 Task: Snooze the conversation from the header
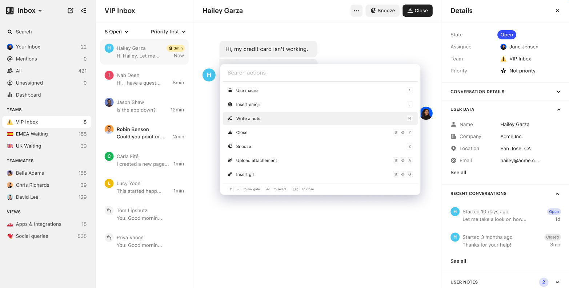point(382,11)
